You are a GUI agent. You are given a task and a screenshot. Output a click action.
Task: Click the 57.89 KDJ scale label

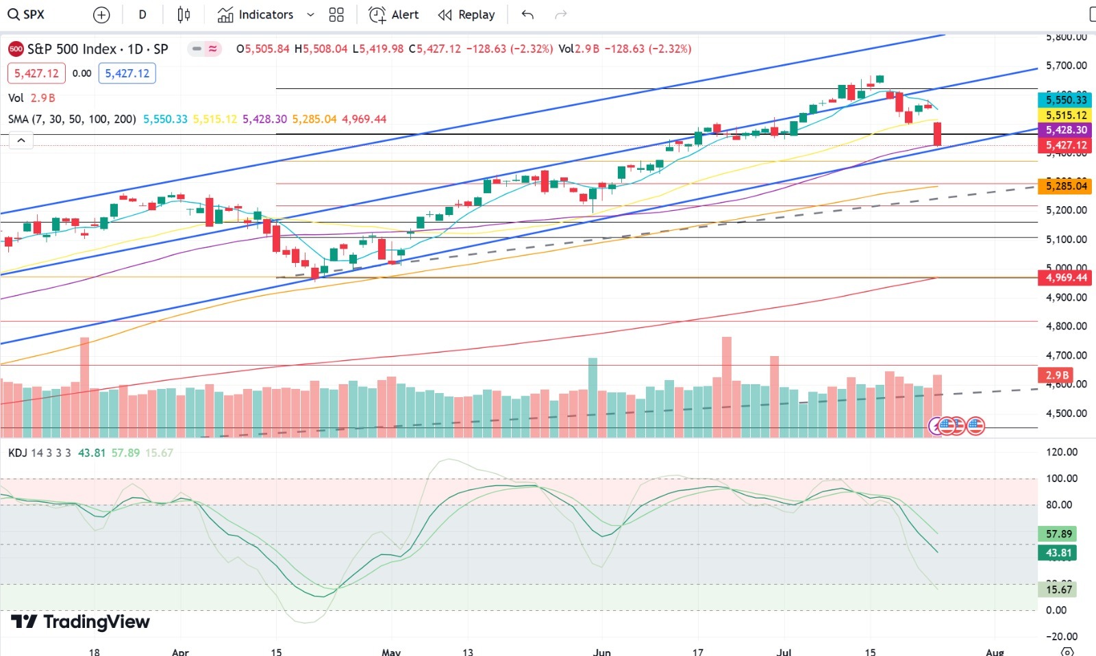(x=1058, y=533)
